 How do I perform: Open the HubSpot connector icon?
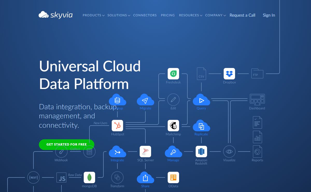coord(117,126)
